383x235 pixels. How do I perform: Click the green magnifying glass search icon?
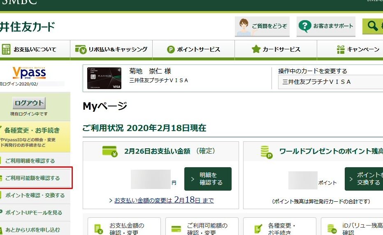(x=373, y=26)
